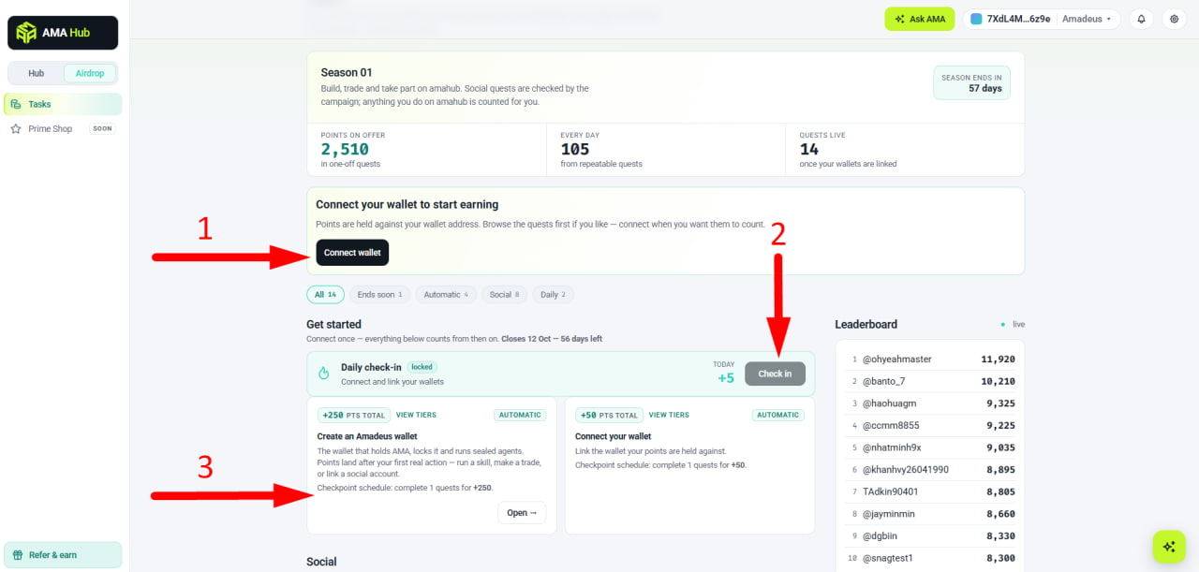The height and width of the screenshot is (572, 1199).
Task: Click the Leaderboard live indicator
Action: click(x=1013, y=324)
